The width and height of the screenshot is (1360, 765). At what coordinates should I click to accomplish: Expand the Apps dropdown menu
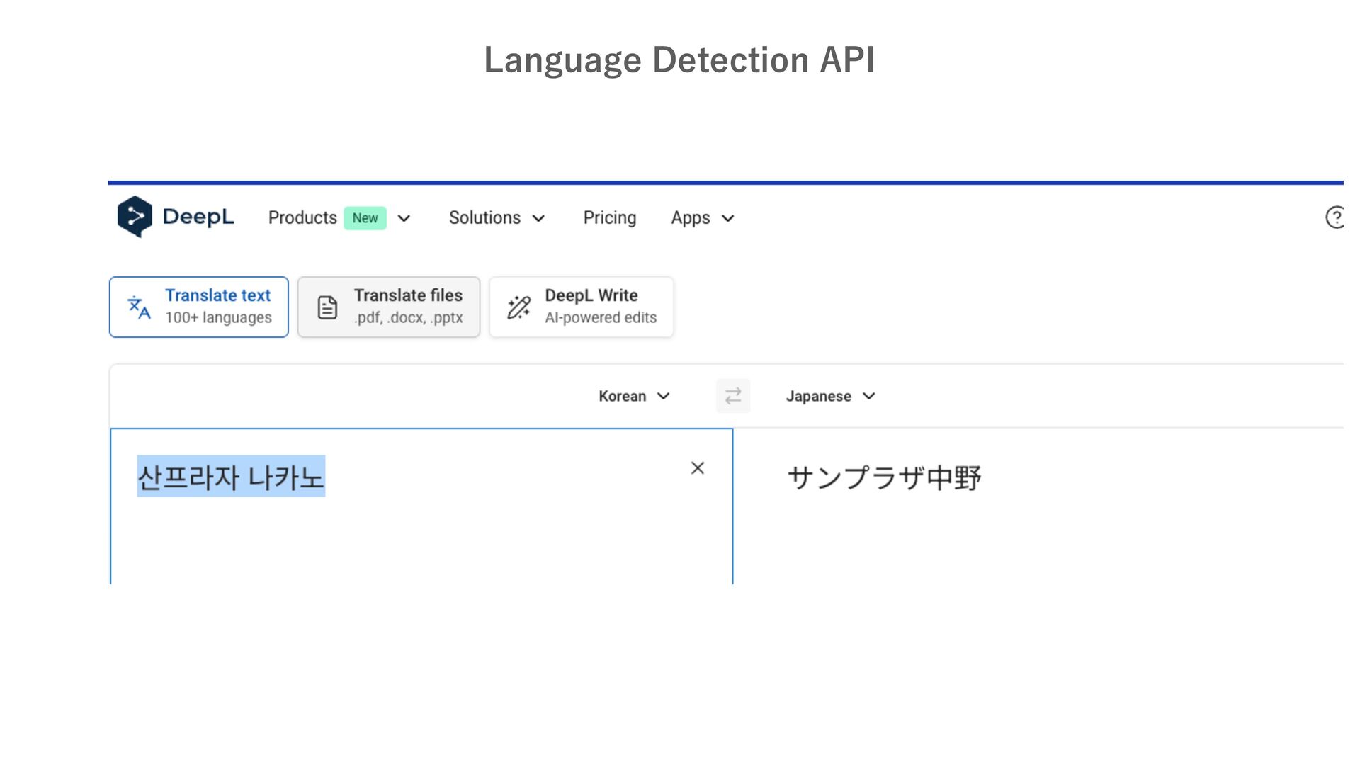(x=702, y=218)
